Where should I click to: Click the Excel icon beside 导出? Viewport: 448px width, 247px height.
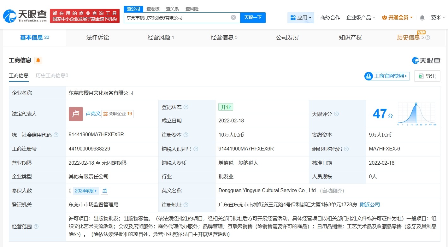[421, 76]
